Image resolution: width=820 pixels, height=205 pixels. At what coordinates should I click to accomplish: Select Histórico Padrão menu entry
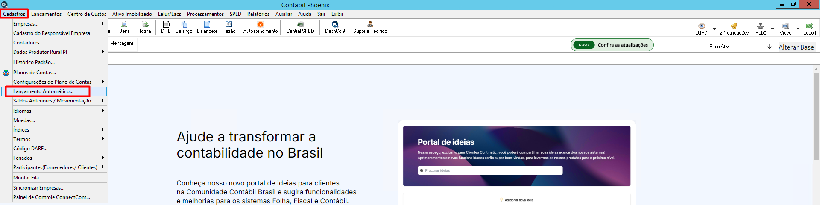click(x=54, y=62)
